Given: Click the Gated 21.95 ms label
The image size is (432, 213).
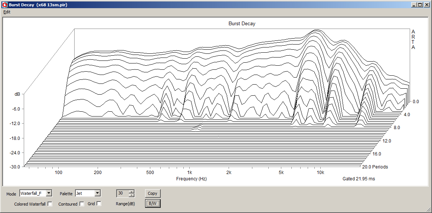Looking at the screenshot, I should click(359, 179).
